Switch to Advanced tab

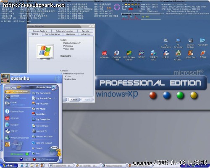pos(86,34)
